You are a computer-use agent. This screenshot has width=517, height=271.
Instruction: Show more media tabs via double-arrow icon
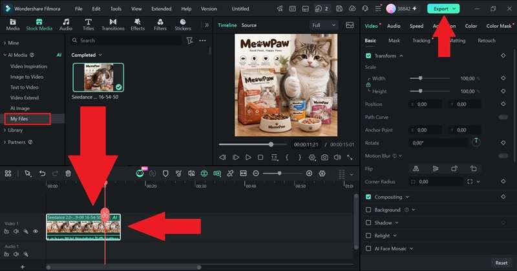click(x=207, y=25)
